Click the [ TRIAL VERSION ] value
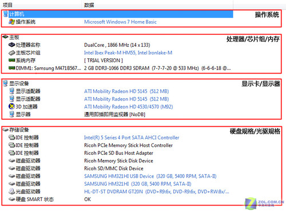 pos(104,61)
